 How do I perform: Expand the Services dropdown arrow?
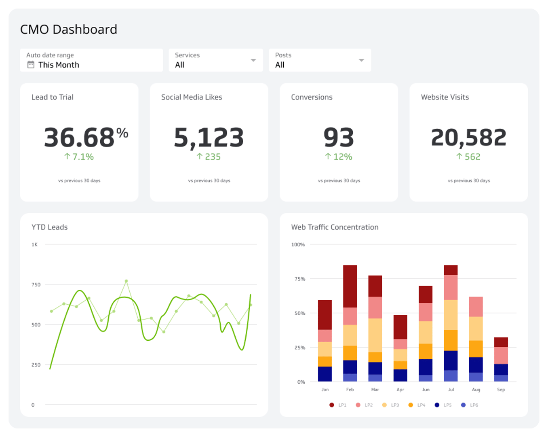tap(253, 60)
